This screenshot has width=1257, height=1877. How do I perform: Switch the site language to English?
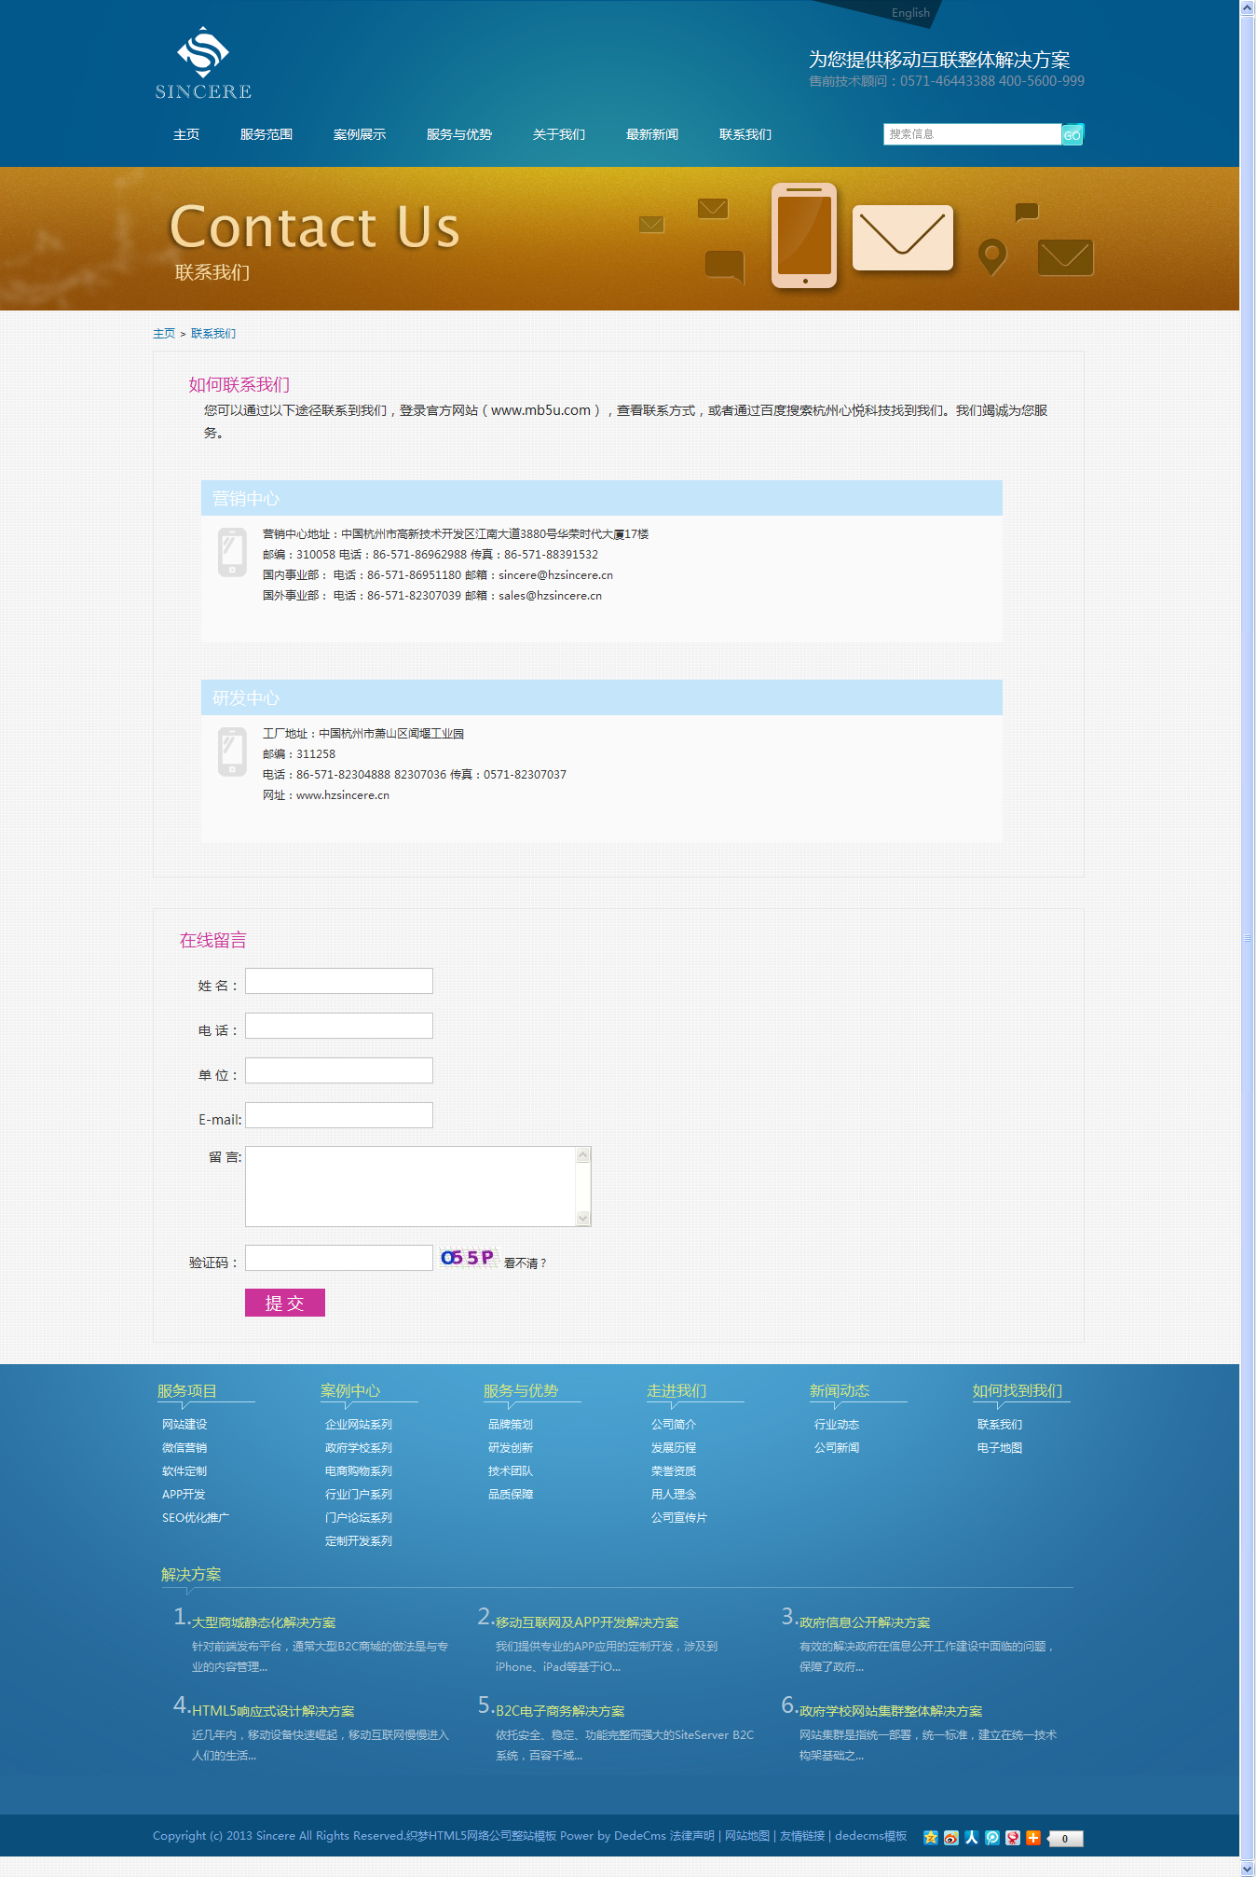[910, 13]
